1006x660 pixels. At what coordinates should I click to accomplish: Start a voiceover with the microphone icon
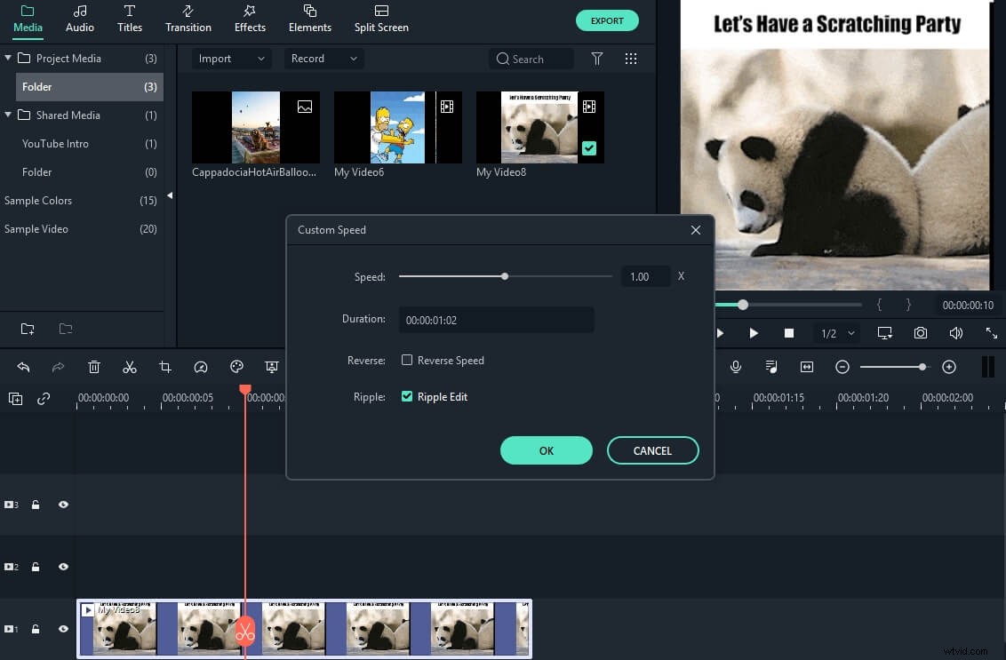click(735, 366)
